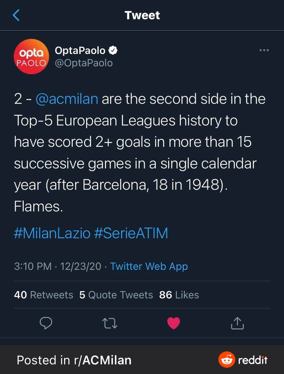
Task: Click the OptaPaolo display name
Action: pos(80,50)
